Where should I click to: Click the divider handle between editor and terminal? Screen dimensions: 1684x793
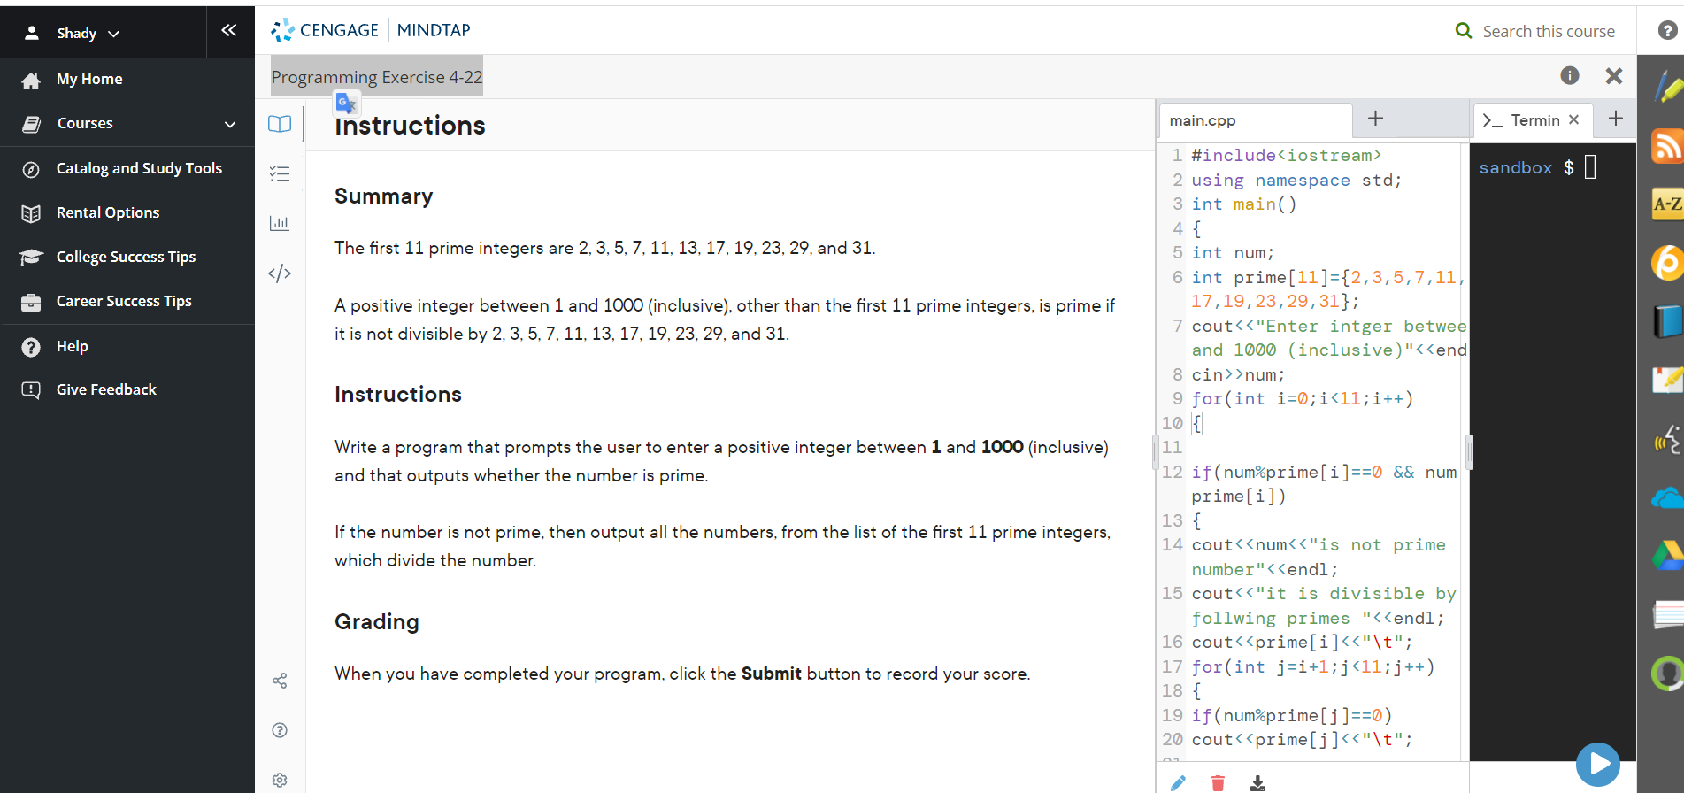point(1469,452)
